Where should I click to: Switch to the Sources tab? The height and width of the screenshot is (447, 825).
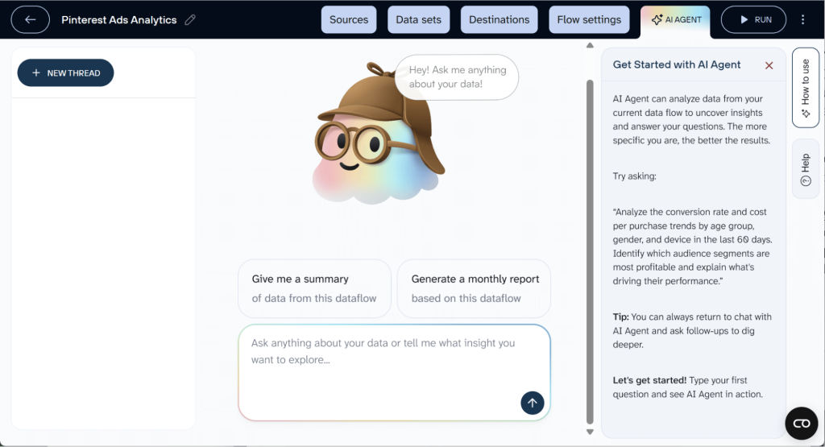[x=349, y=20]
